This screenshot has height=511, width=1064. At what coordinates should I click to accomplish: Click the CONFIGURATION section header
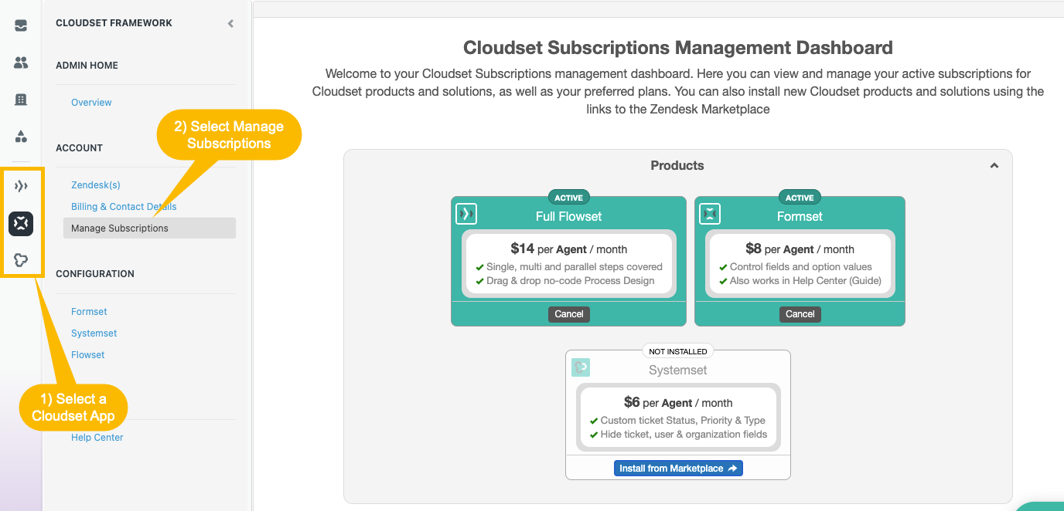pyautogui.click(x=95, y=274)
